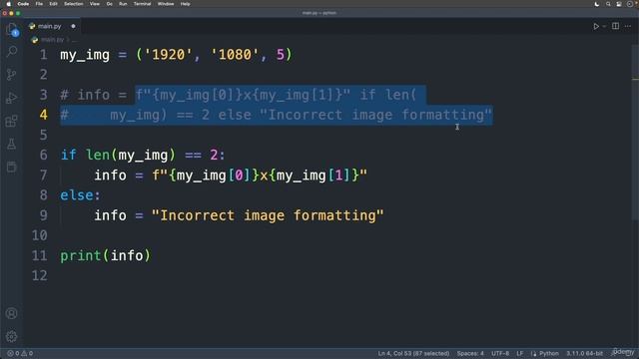
Task: Open the Run menu in menu bar
Action: 123,4
